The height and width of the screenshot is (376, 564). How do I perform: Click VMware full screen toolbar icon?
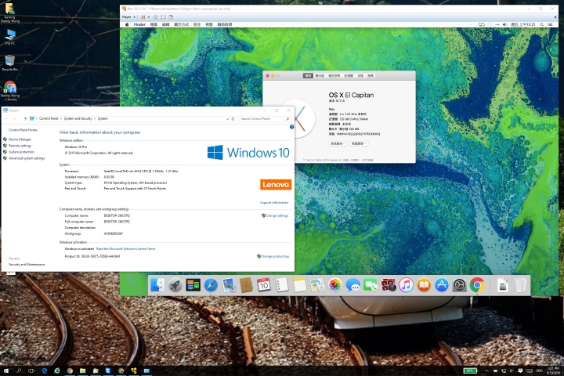coord(163,17)
